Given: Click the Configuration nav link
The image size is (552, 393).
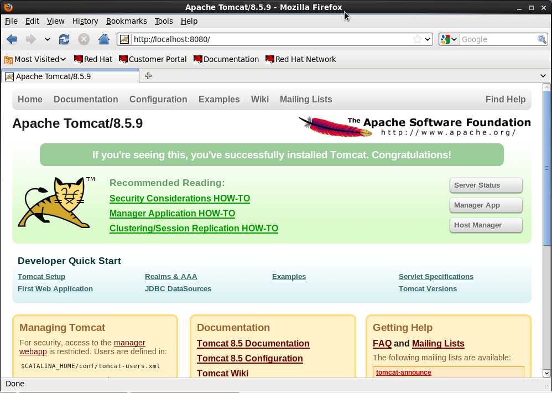Looking at the screenshot, I should click(x=158, y=99).
